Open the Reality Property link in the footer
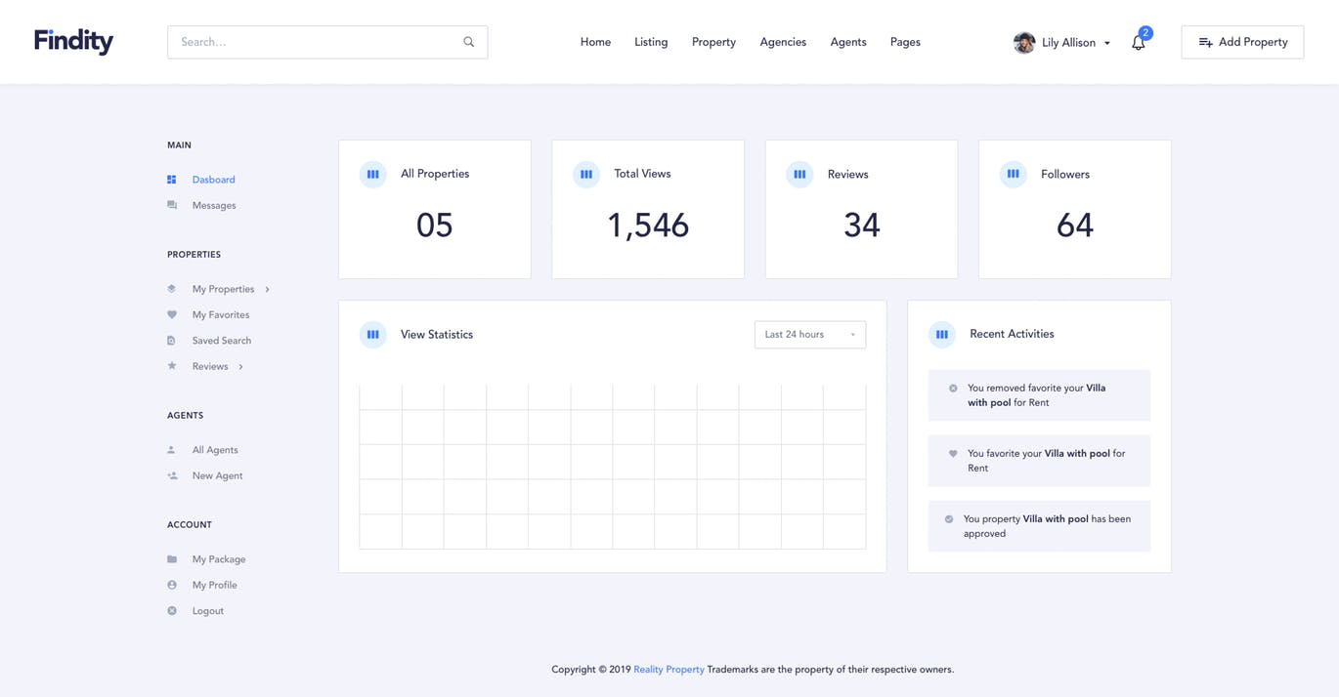This screenshot has height=697, width=1339. (x=669, y=670)
